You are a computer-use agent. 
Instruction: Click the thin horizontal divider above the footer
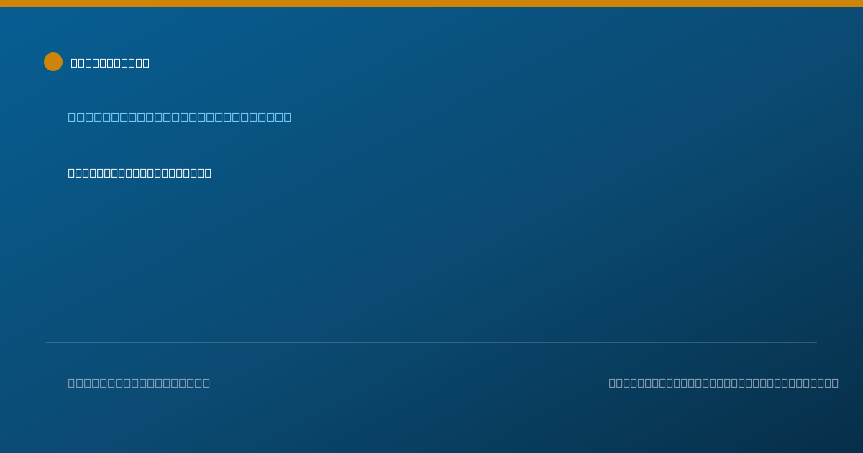pos(431,342)
